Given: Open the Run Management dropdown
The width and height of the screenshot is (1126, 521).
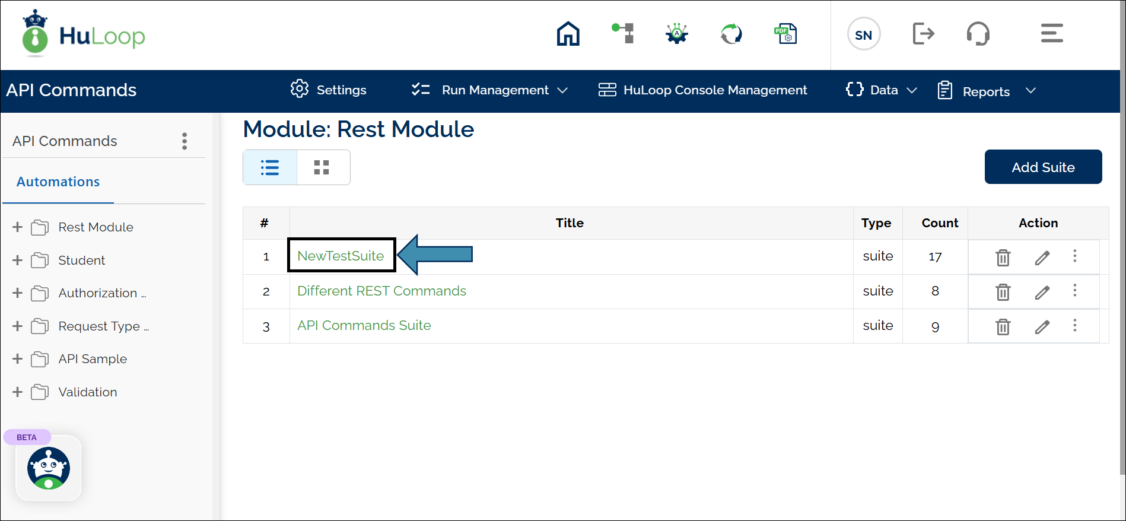Looking at the screenshot, I should (x=490, y=90).
